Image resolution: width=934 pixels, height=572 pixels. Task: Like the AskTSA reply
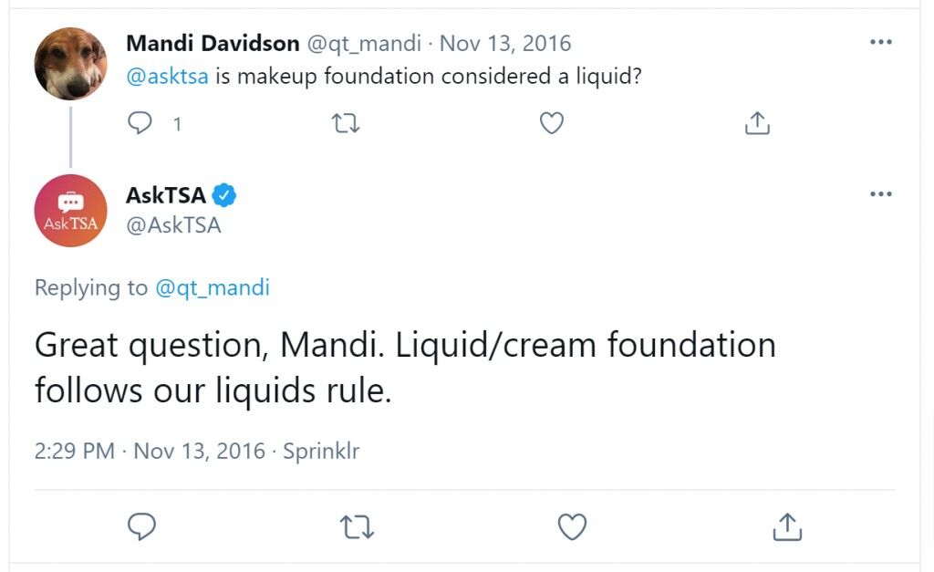(572, 526)
